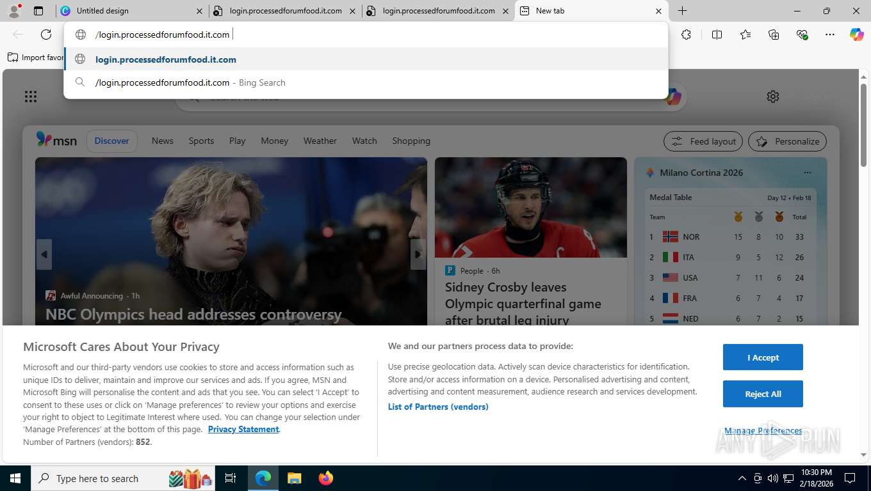
Task: Open the News feed tab
Action: point(163,141)
